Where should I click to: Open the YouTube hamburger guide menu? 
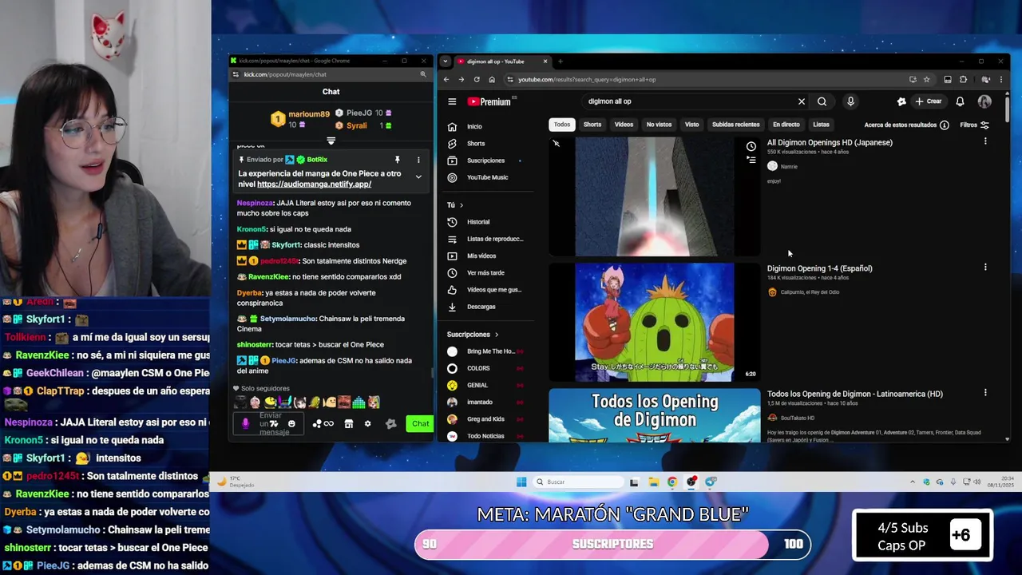click(452, 101)
